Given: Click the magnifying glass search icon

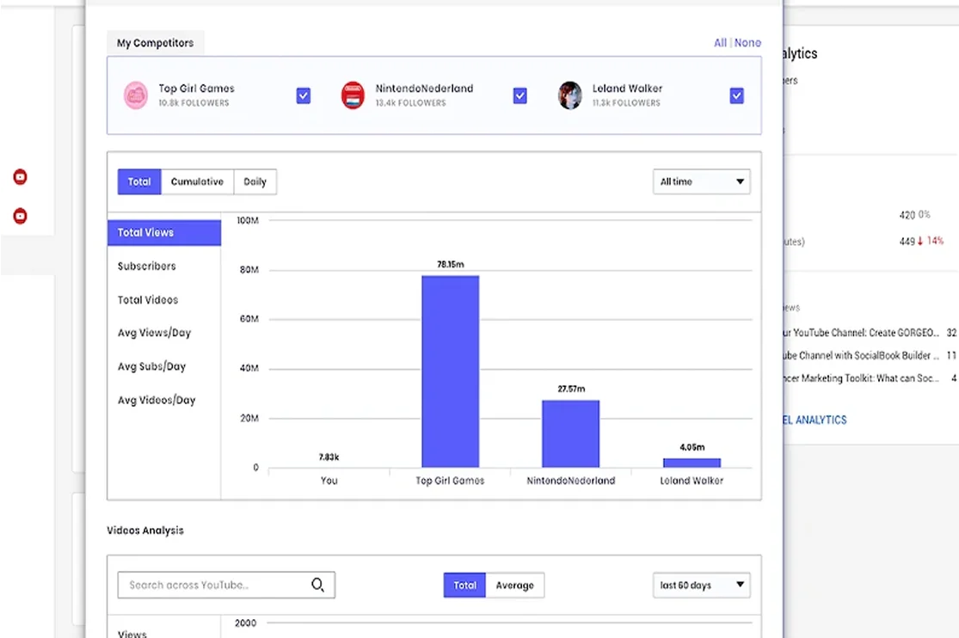Looking at the screenshot, I should click(x=317, y=586).
